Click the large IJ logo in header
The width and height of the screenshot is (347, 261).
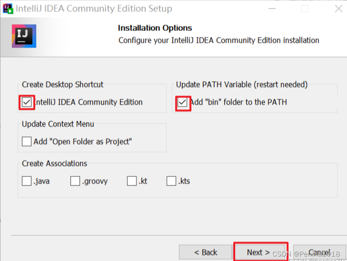pyautogui.click(x=24, y=36)
